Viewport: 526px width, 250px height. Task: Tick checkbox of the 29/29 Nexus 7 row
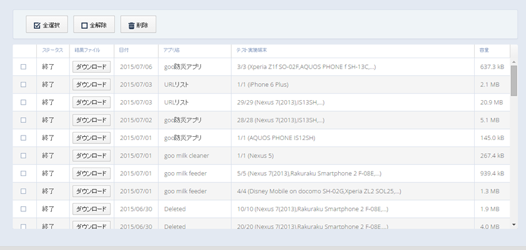(23, 102)
